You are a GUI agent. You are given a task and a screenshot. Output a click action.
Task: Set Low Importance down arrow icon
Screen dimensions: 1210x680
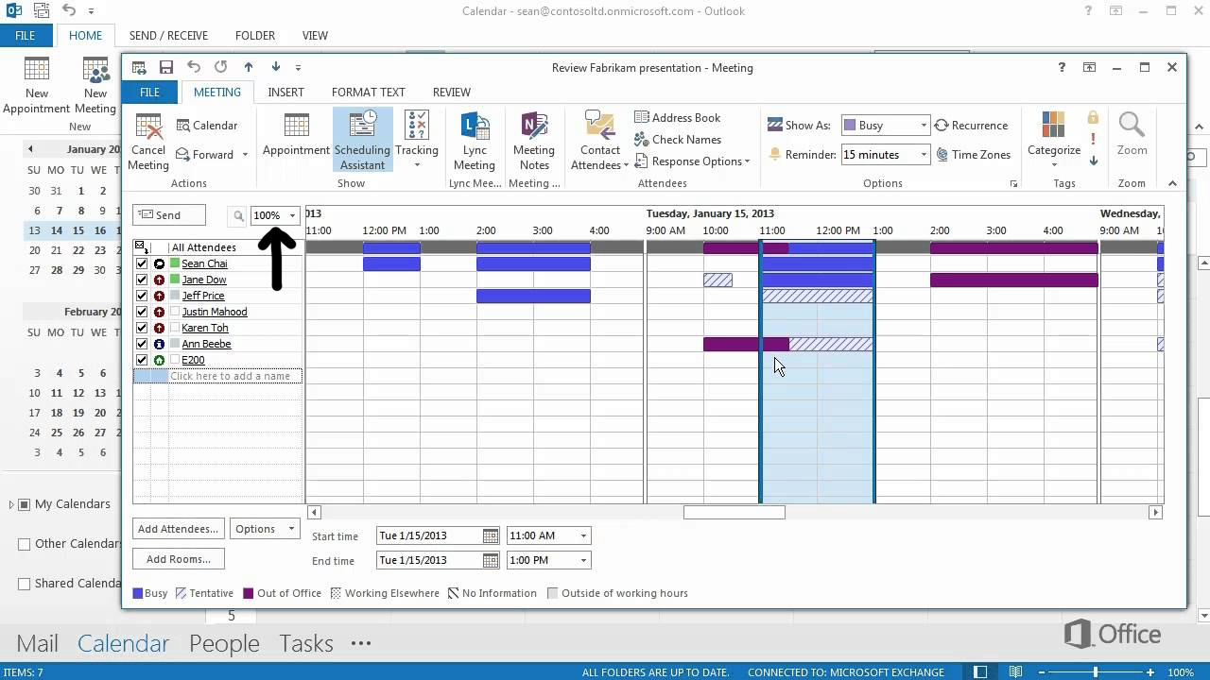click(1093, 161)
